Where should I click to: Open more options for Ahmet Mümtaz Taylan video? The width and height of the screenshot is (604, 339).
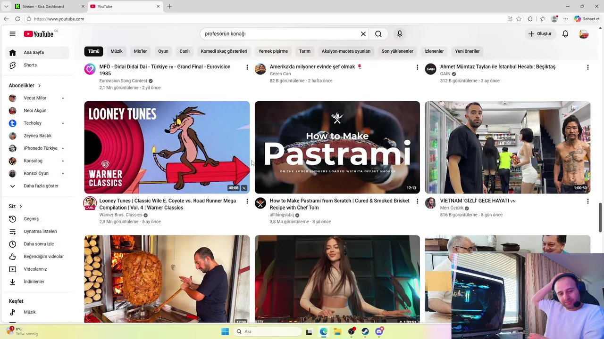(587, 67)
